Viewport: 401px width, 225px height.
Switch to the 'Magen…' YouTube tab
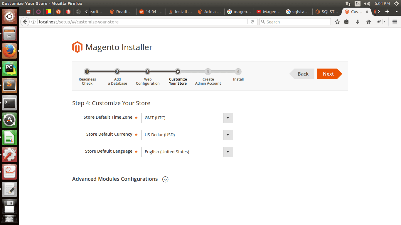click(x=269, y=12)
